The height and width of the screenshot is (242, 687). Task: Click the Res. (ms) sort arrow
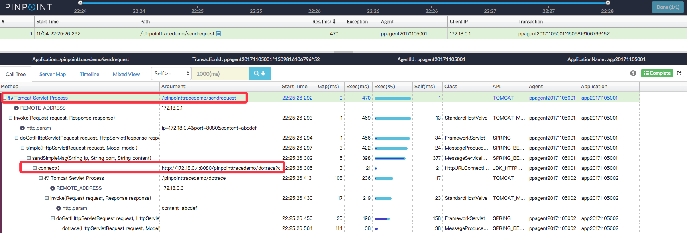[x=334, y=22]
